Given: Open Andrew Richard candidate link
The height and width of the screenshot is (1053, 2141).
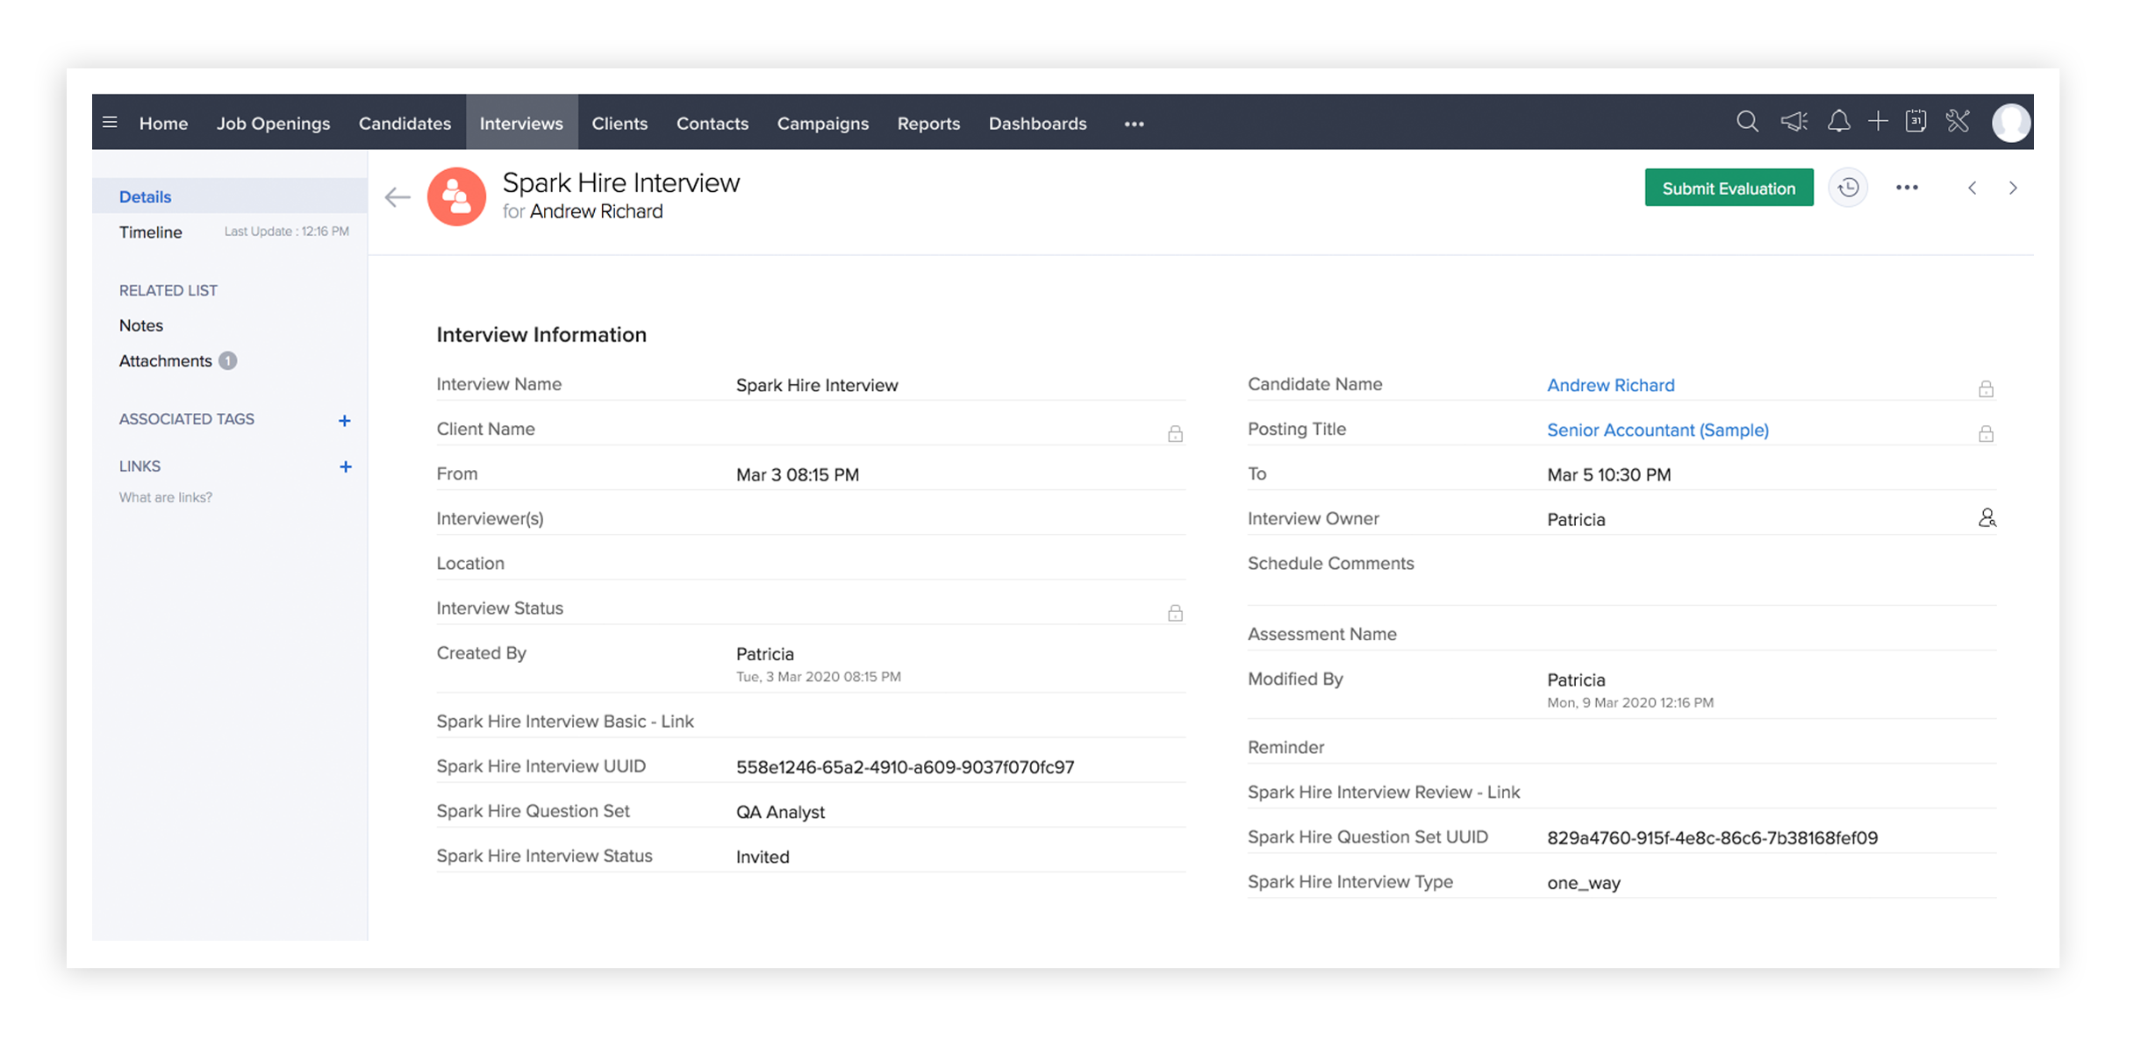Looking at the screenshot, I should (x=1610, y=385).
